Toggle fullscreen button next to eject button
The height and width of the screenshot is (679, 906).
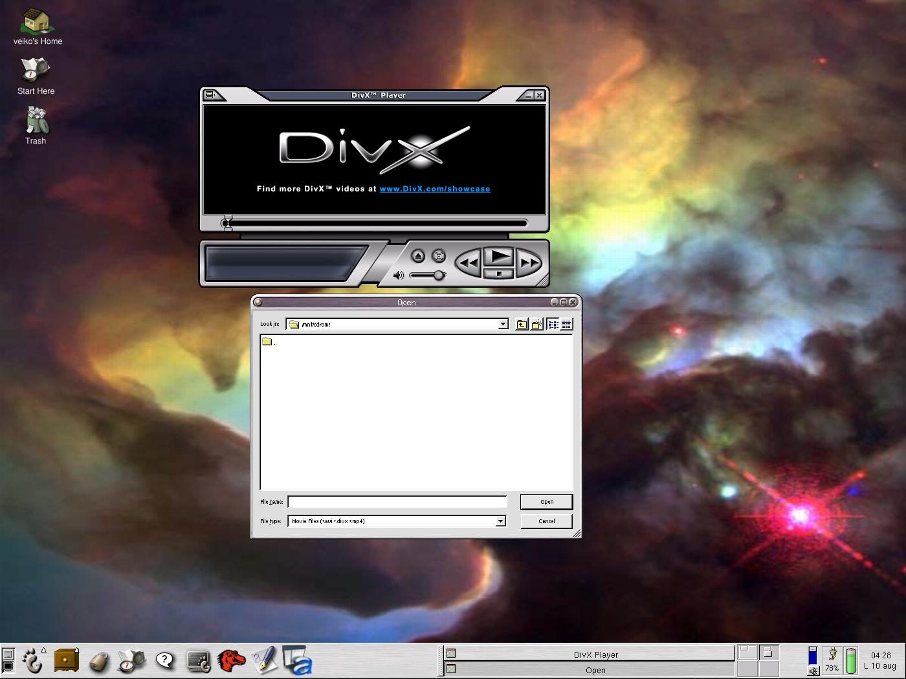439,256
